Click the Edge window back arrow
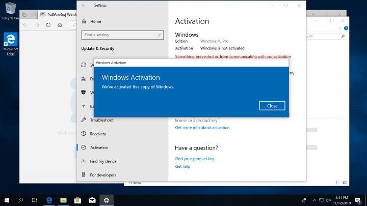367x206 pixels. pyautogui.click(x=25, y=25)
